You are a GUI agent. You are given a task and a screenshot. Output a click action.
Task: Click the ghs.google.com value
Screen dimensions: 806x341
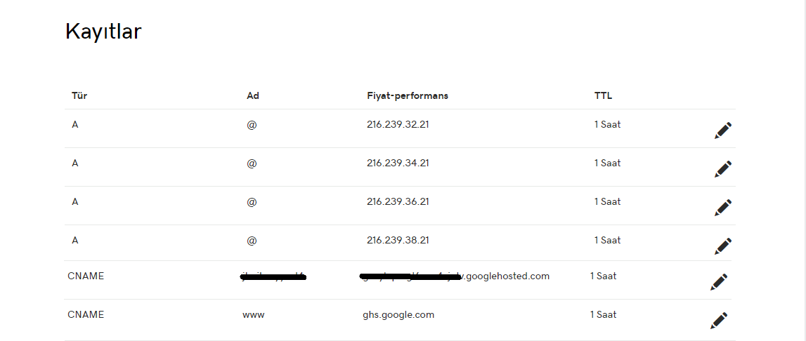coord(398,315)
